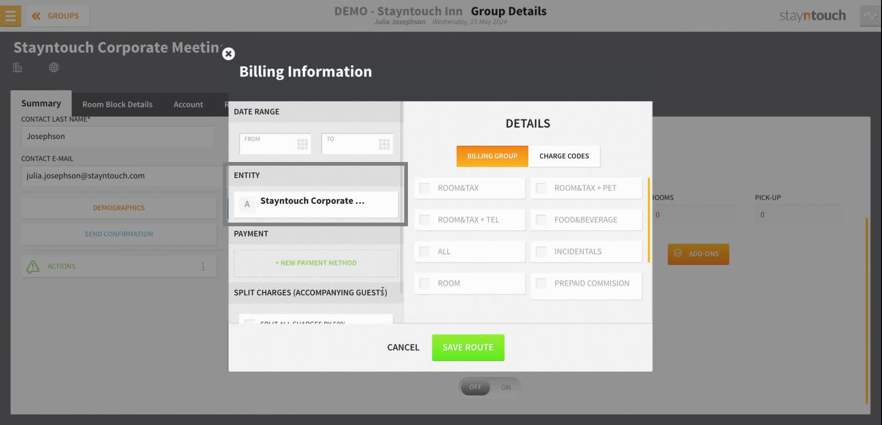Click the building icon under group name
This screenshot has height=425, width=882.
point(17,67)
